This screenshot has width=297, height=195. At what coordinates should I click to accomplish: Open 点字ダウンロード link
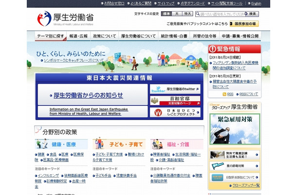pos(192,3)
